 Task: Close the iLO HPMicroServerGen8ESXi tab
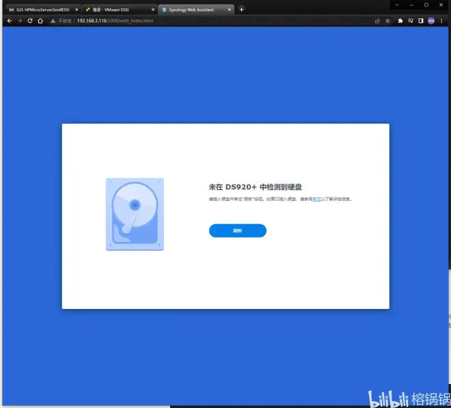click(x=77, y=10)
